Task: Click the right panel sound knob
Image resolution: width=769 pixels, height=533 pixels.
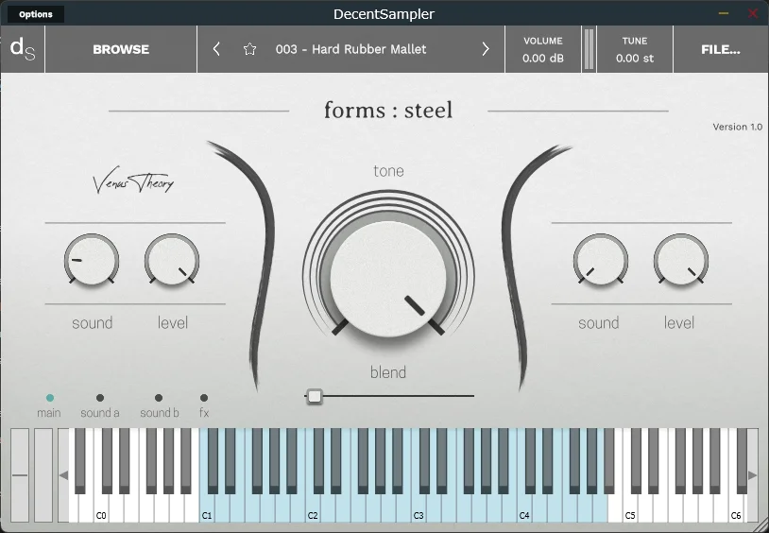Action: coord(600,260)
